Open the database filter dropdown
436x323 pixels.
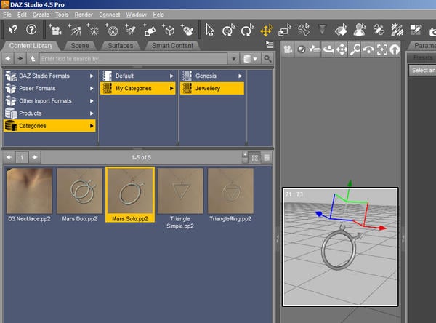click(250, 59)
